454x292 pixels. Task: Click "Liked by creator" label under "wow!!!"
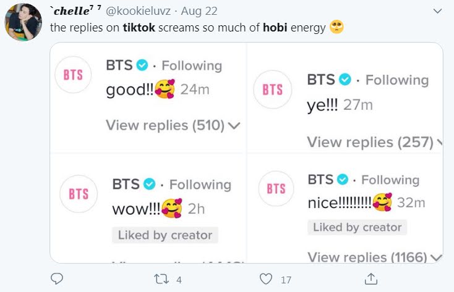165,235
